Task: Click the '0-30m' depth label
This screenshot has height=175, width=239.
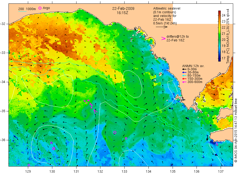Action: tap(192, 69)
